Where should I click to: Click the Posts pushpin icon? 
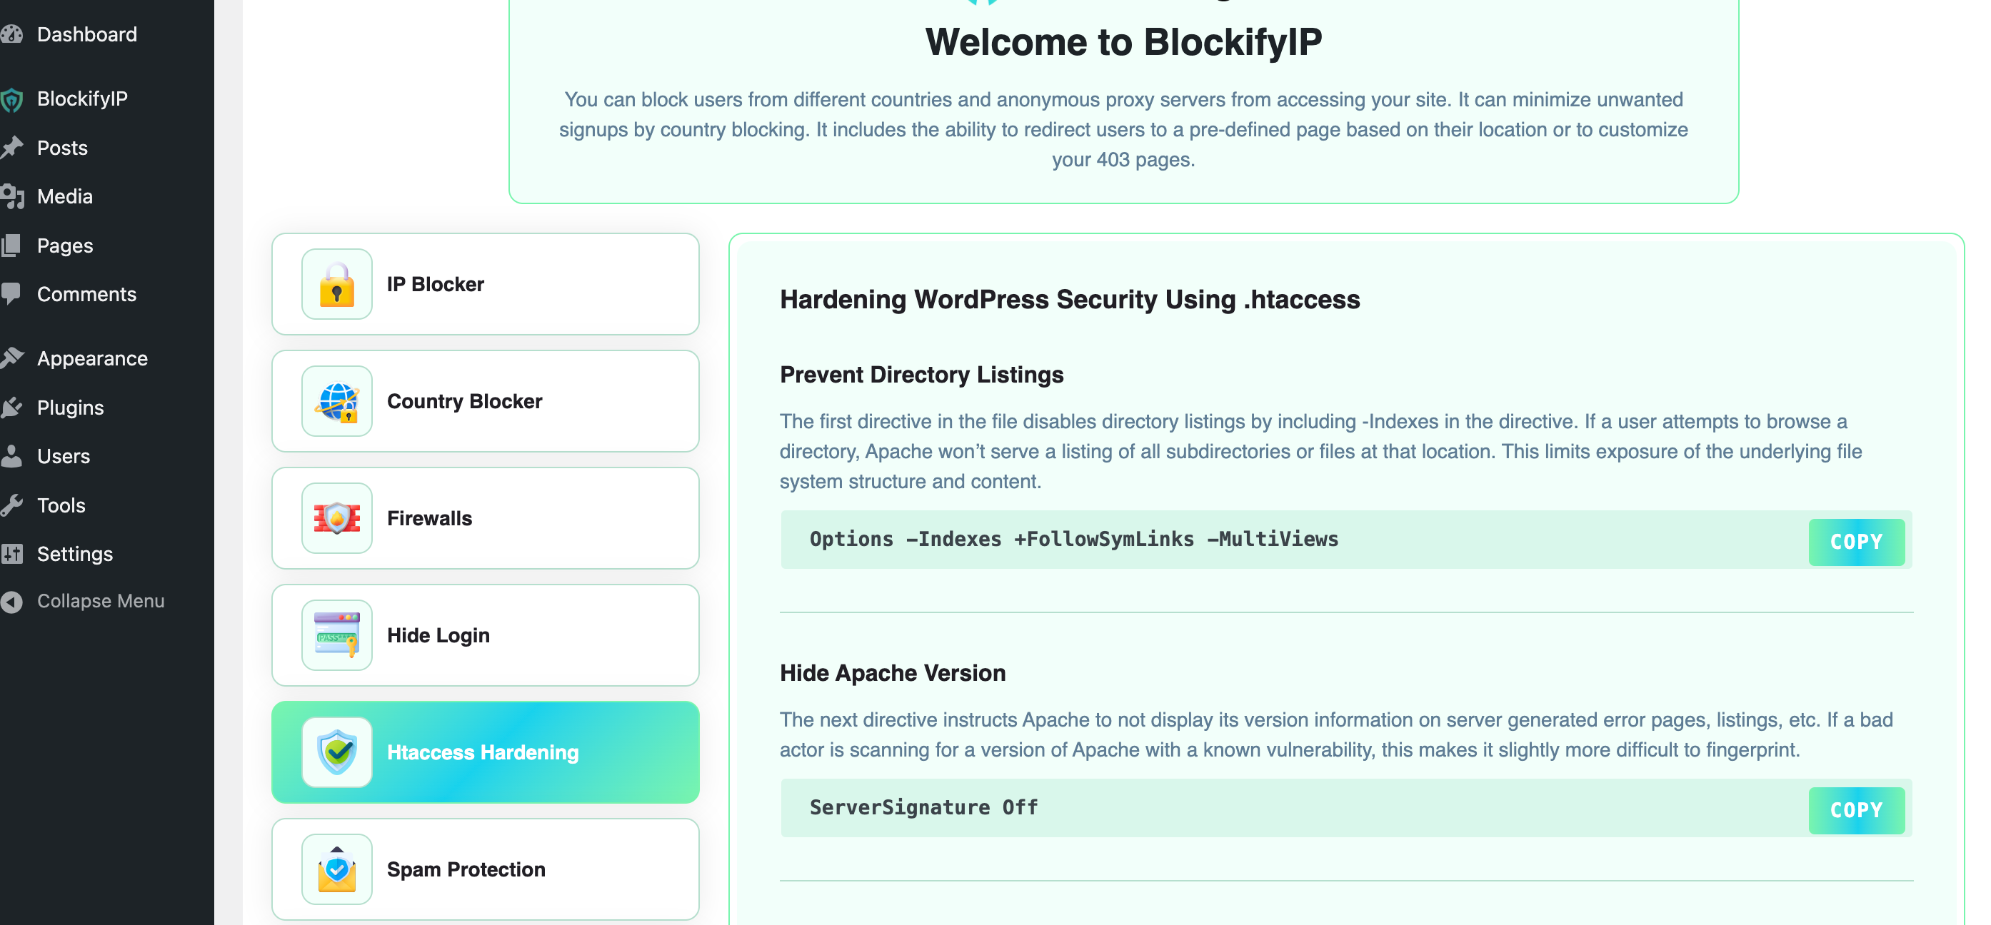(x=11, y=148)
